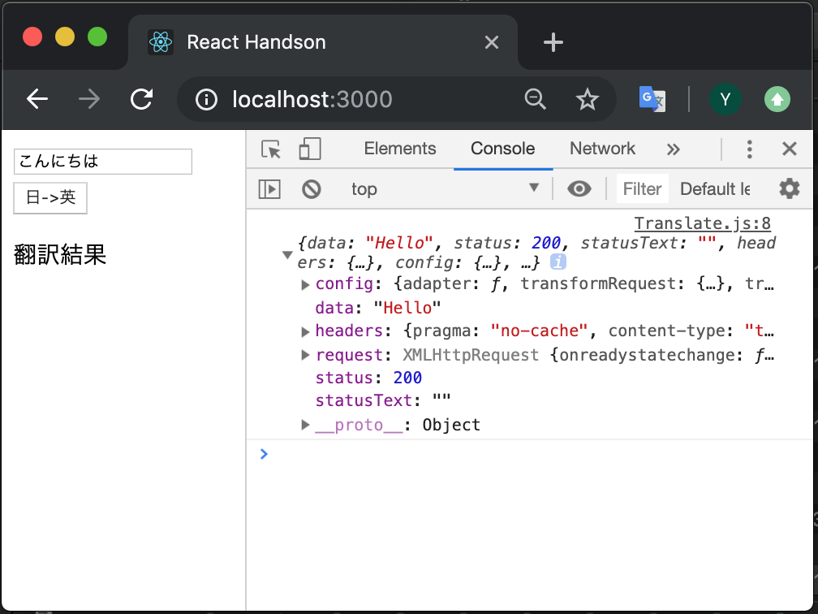Click the こんにちは text input field
The image size is (818, 614).
pyautogui.click(x=103, y=162)
